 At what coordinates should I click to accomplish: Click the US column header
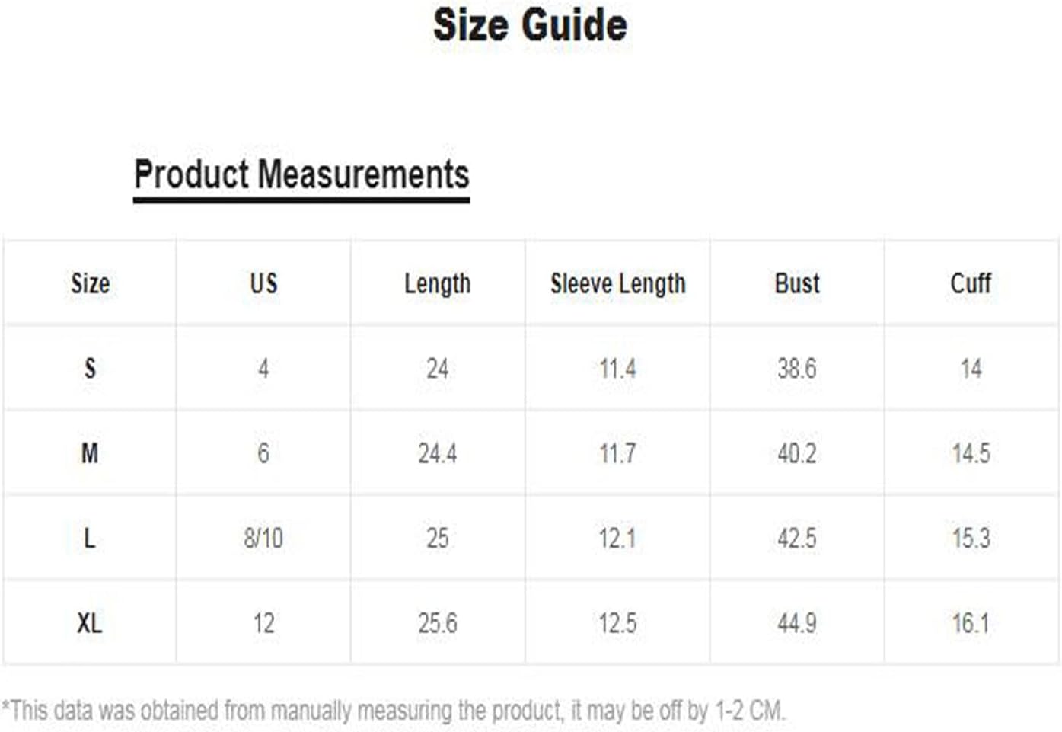(263, 283)
